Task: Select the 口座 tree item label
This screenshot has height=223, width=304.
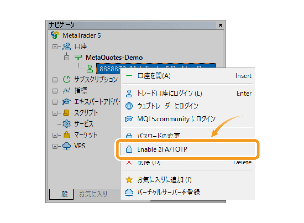Action: point(81,46)
